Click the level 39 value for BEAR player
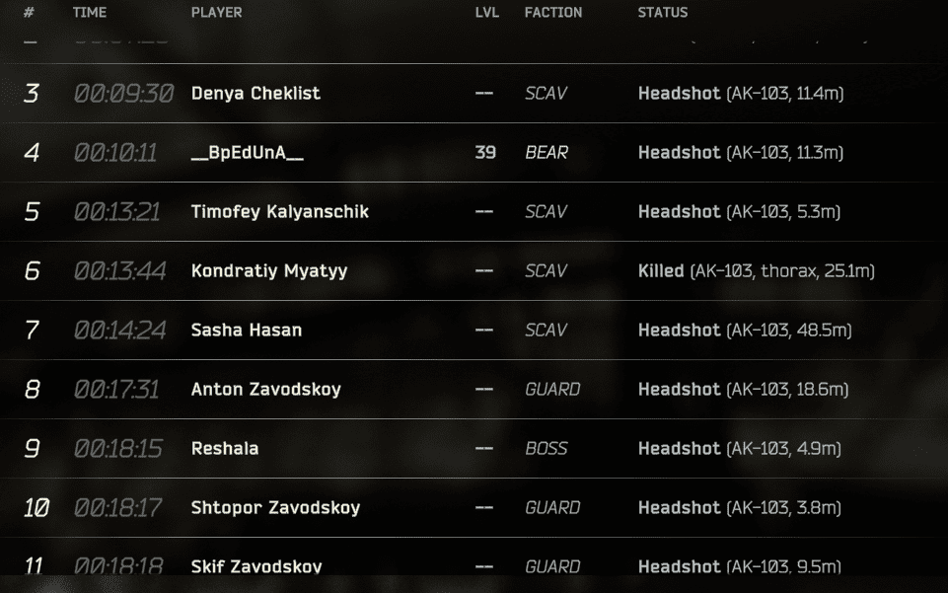The image size is (948, 593). coord(485,152)
